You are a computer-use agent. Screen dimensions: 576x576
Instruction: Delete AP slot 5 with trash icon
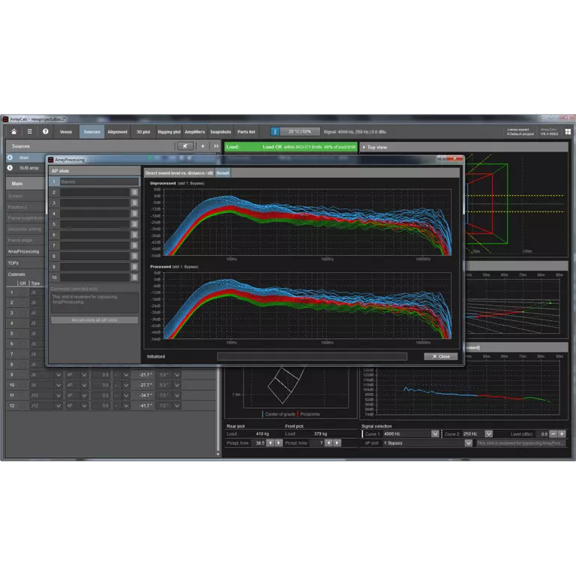(x=134, y=224)
